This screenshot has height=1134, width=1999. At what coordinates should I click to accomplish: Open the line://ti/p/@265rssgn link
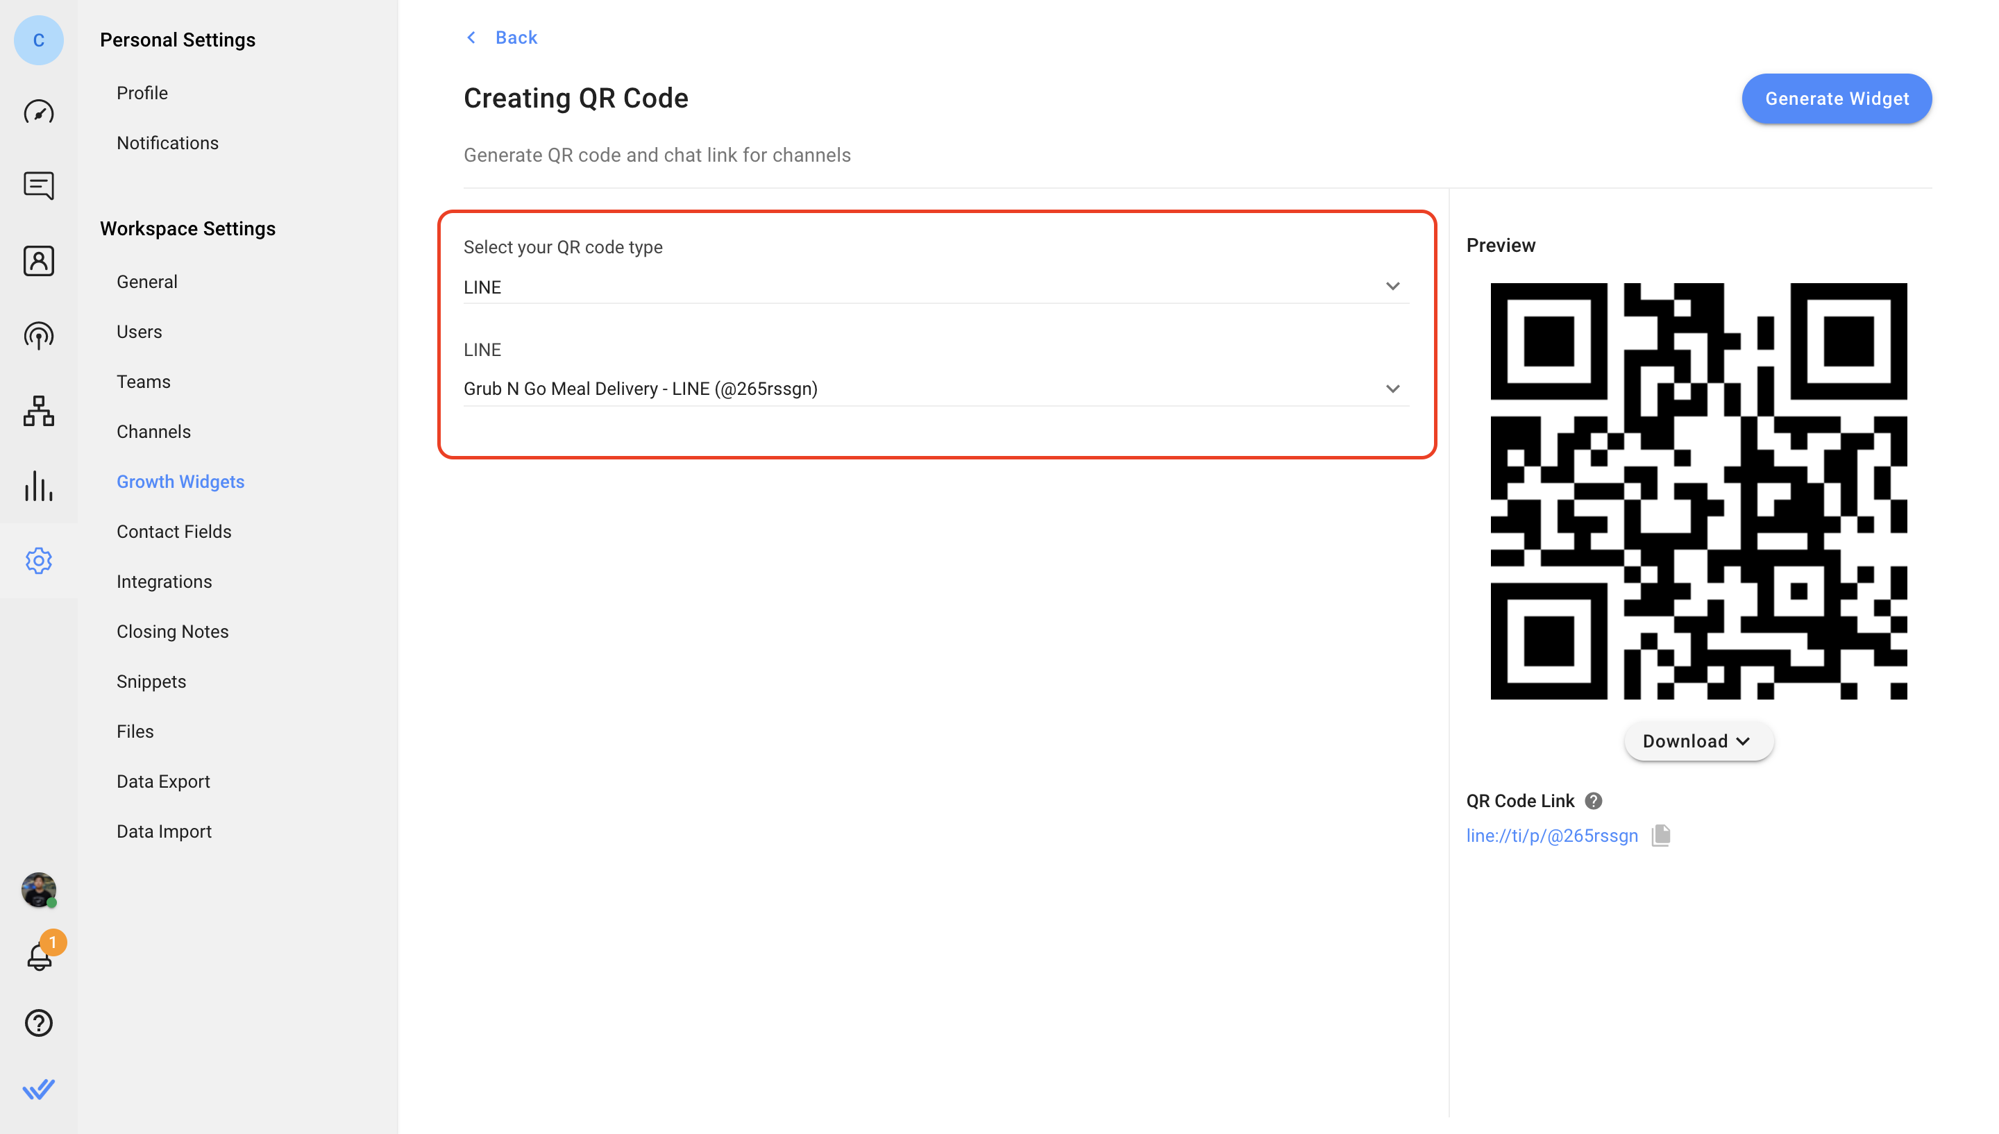pyautogui.click(x=1551, y=836)
